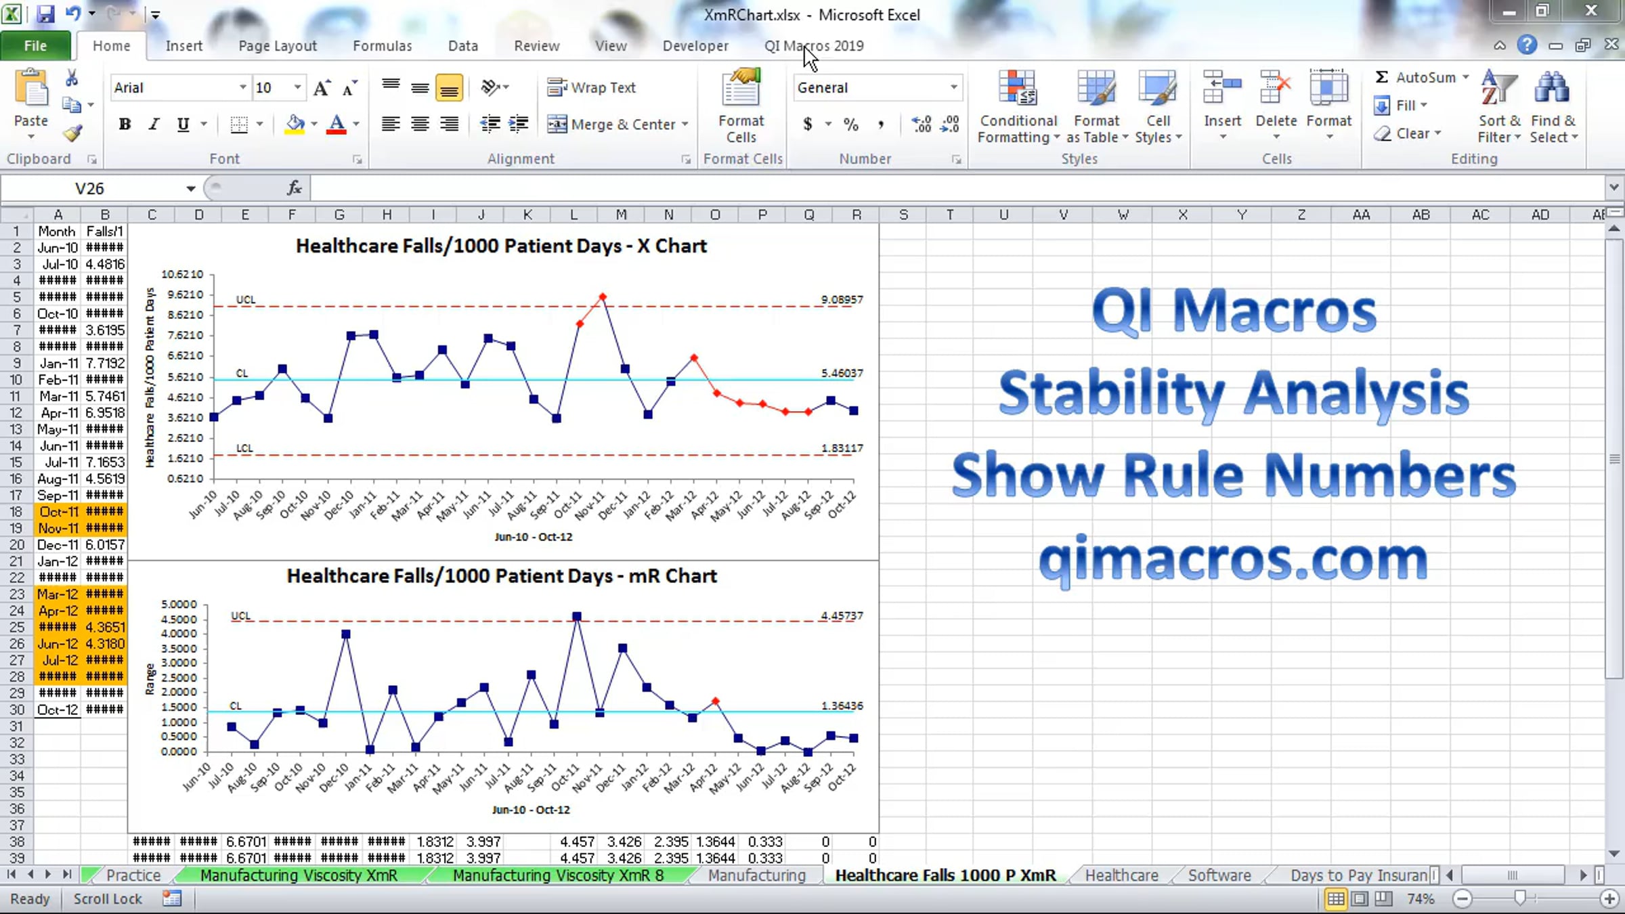1625x914 pixels.
Task: Toggle Wrap Text option
Action: 592,88
